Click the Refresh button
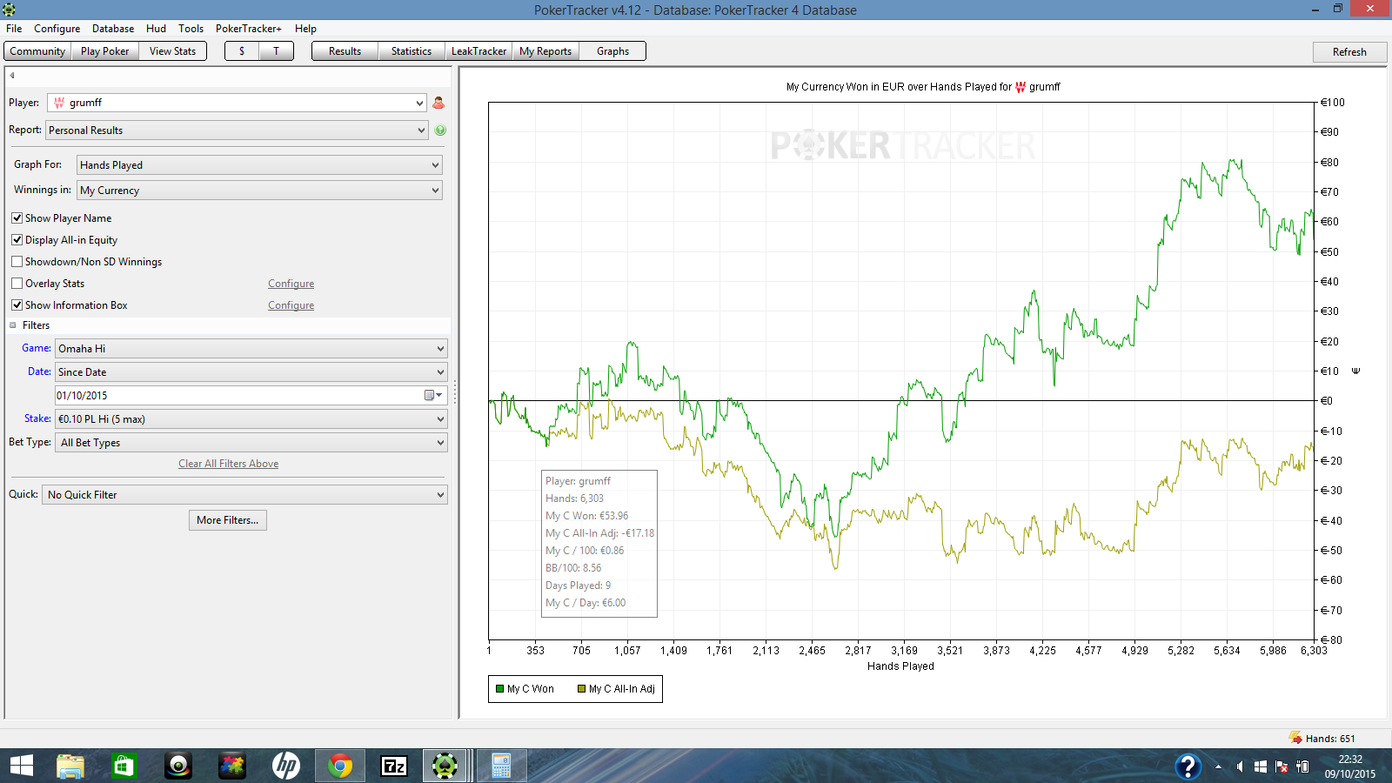The width and height of the screenshot is (1392, 783). pyautogui.click(x=1349, y=52)
